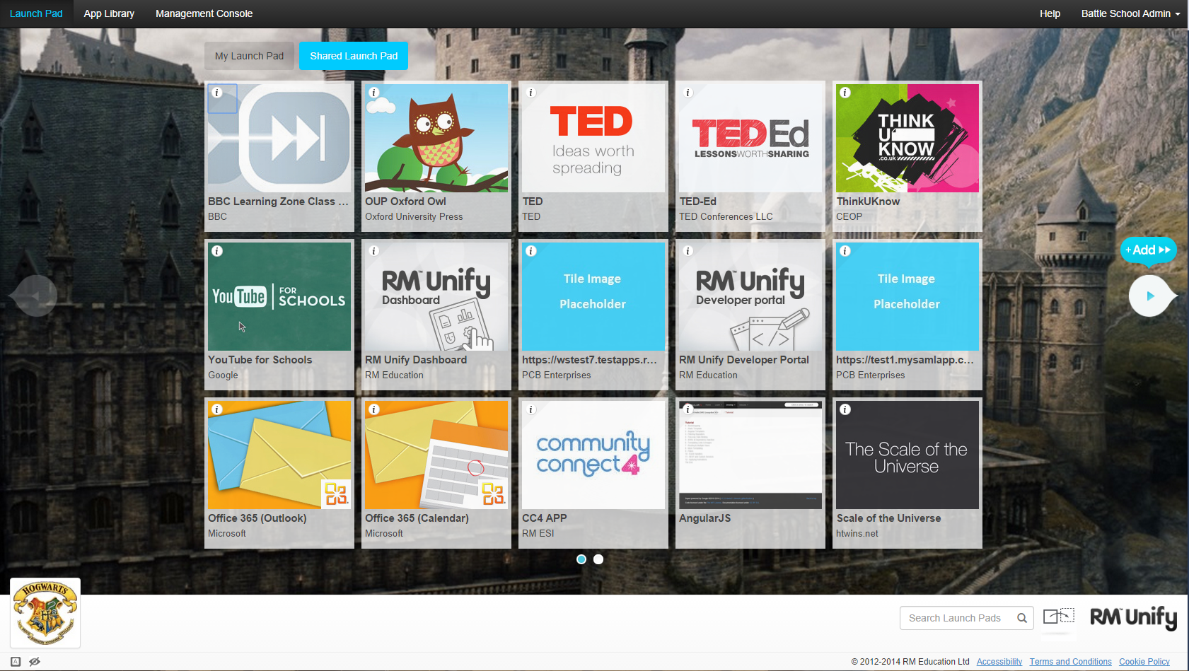The width and height of the screenshot is (1189, 671).
Task: Open info icon on Scale of the Universe tile
Action: coord(845,409)
